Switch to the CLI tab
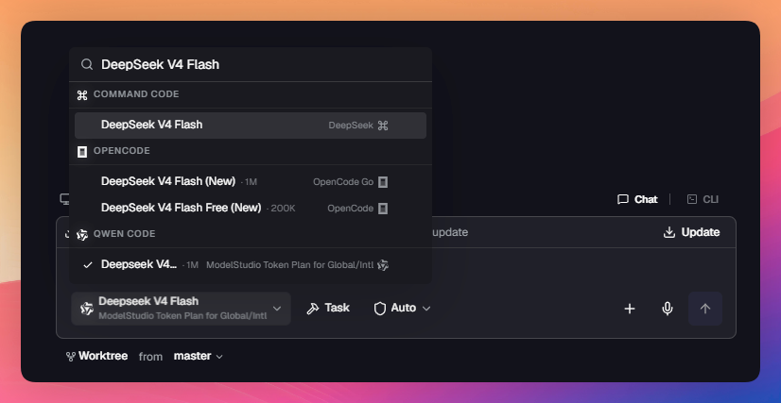Image resolution: width=781 pixels, height=403 pixels. 703,199
